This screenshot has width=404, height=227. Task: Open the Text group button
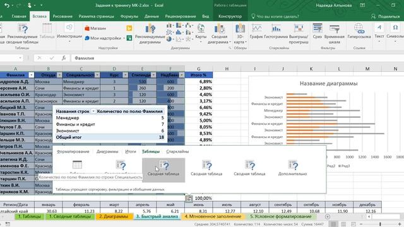point(379,33)
